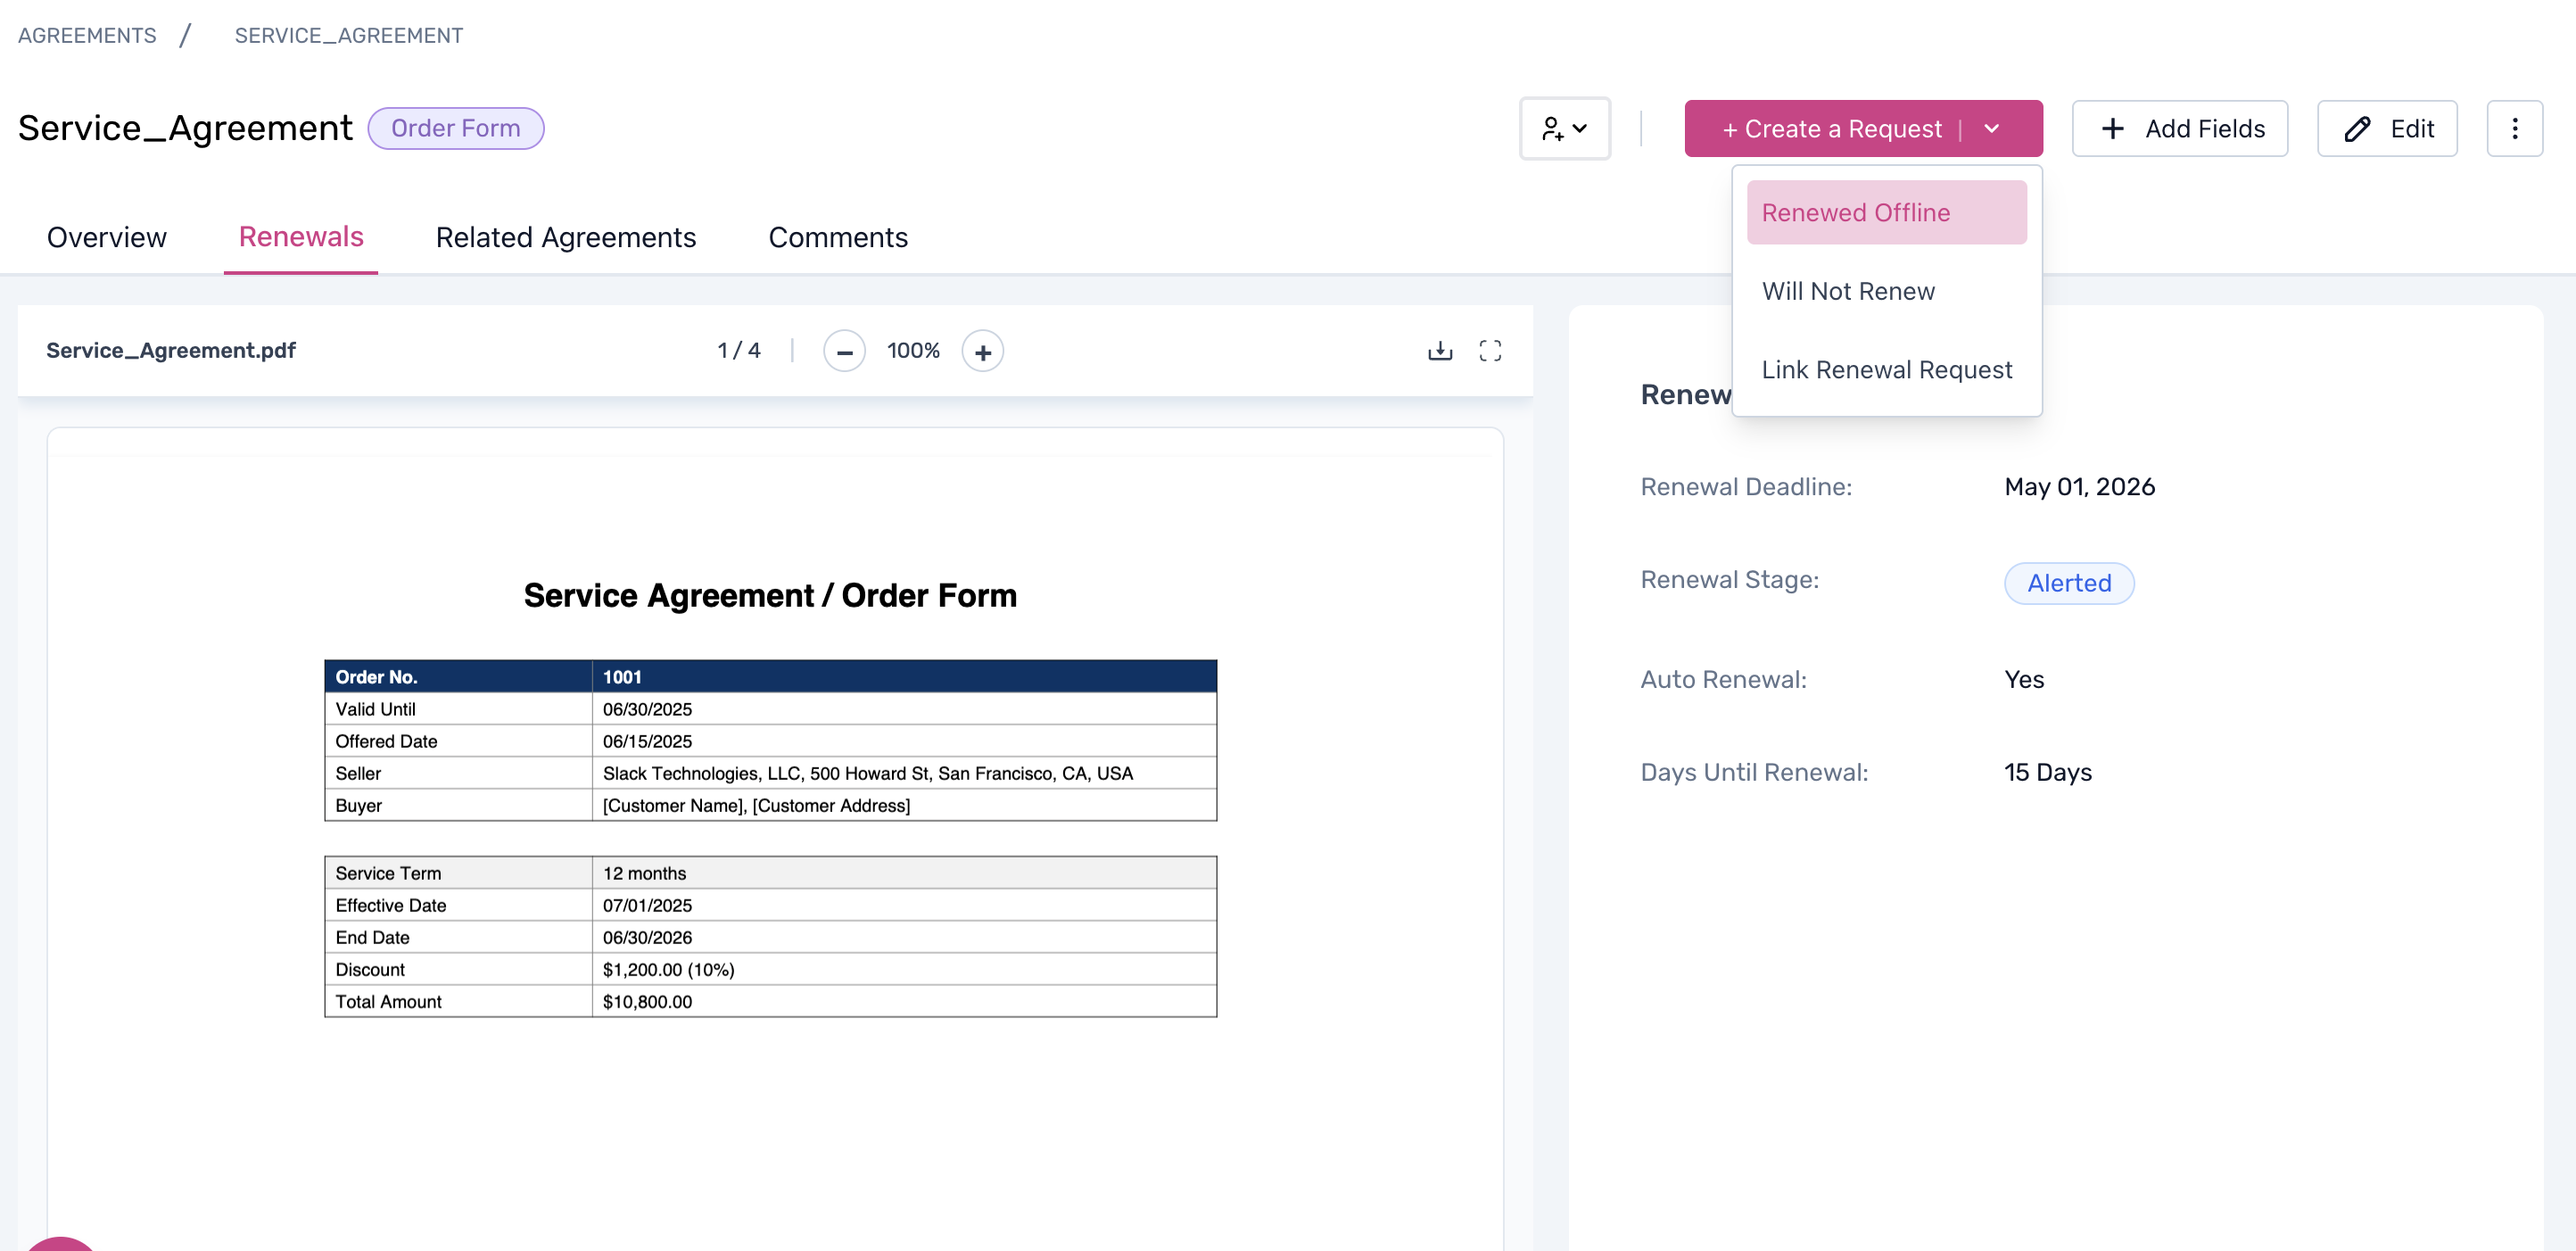Collapse the Create a Request chevron

coord(1991,129)
